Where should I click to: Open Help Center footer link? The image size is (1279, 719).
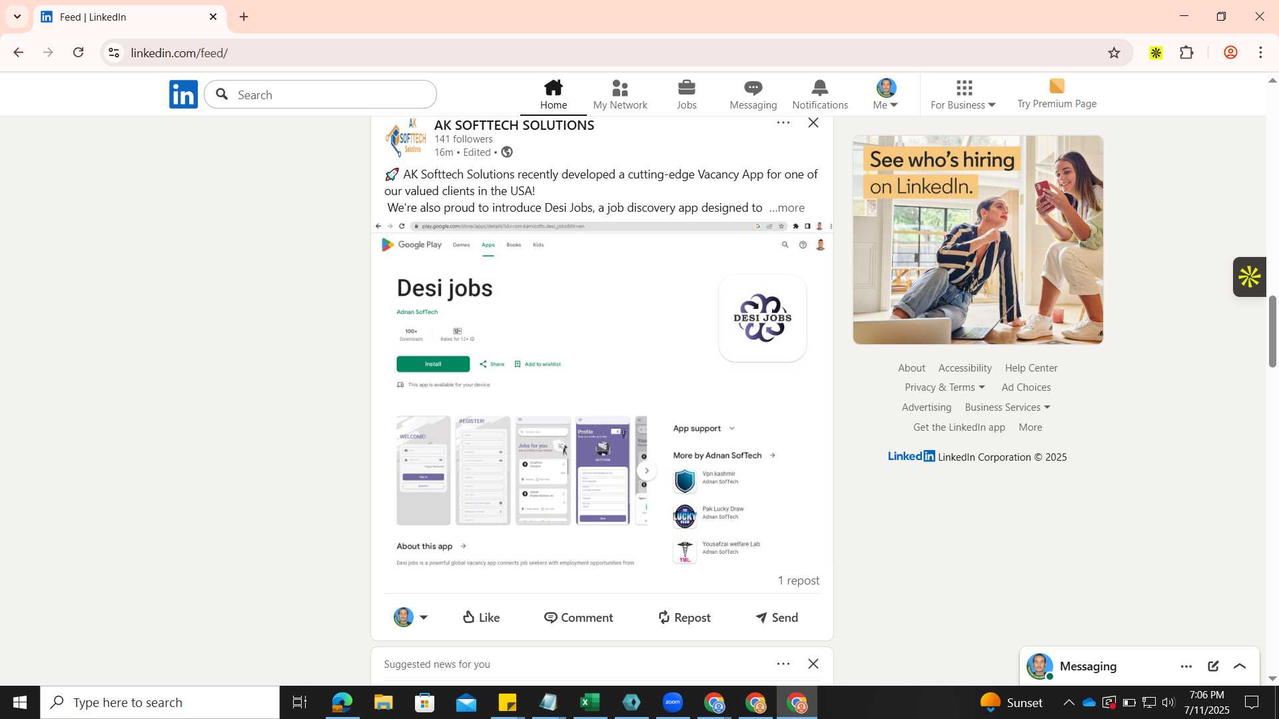coord(1031,368)
